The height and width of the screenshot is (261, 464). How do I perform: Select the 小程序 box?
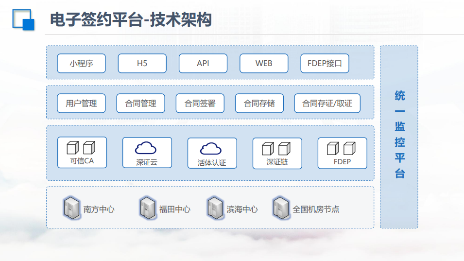(81, 63)
